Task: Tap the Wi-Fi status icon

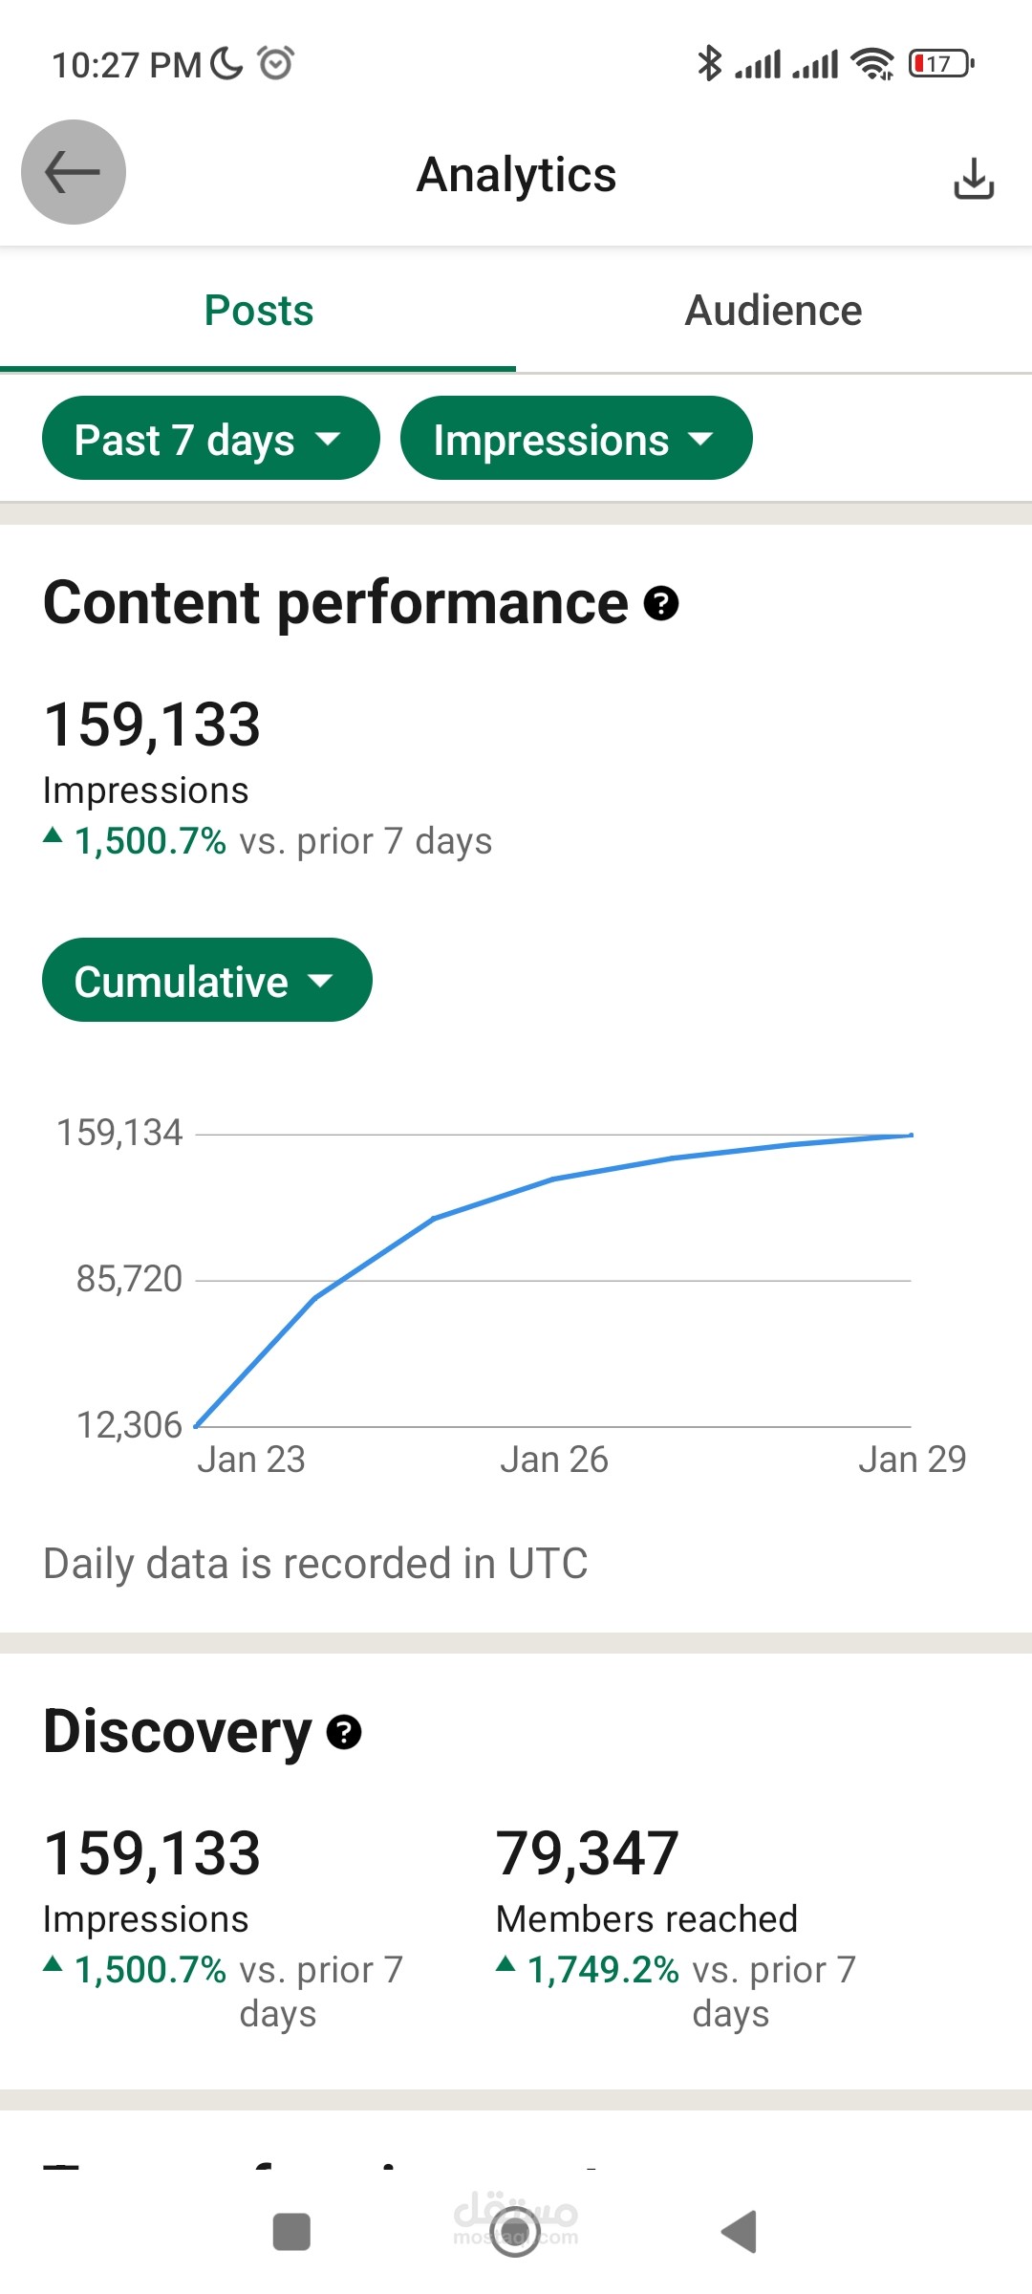Action: (x=872, y=64)
